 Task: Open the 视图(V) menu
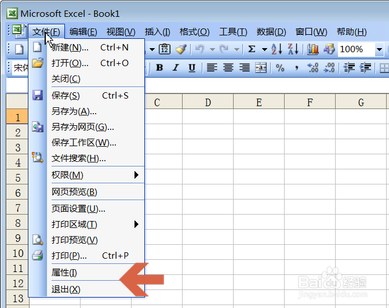[121, 32]
